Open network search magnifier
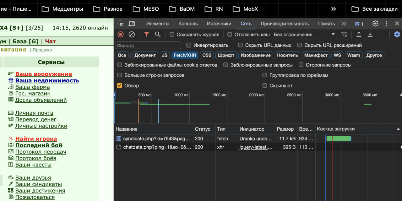The width and height of the screenshot is (402, 201). [158, 34]
